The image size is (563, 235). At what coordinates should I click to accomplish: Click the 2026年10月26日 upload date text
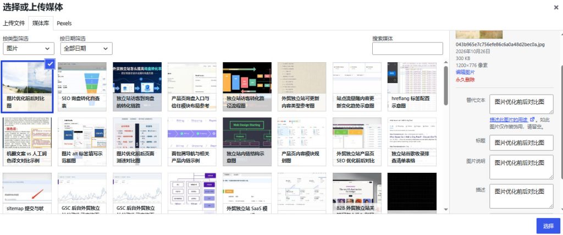(473, 51)
